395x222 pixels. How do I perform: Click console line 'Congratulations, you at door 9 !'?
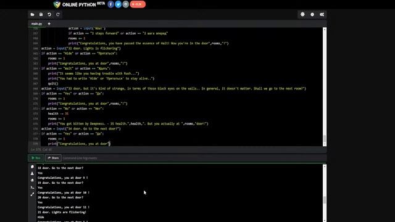pos(63,178)
